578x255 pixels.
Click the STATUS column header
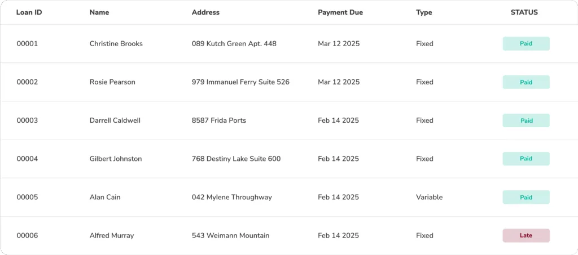pyautogui.click(x=524, y=12)
